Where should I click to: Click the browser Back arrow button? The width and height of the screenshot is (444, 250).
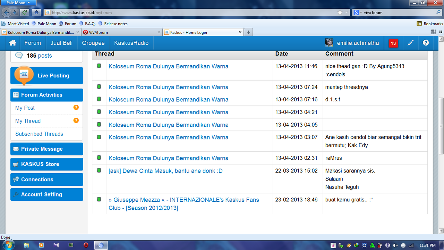click(6, 12)
